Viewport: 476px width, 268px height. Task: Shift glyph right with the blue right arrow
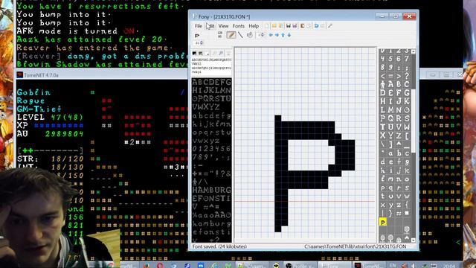coord(277,35)
